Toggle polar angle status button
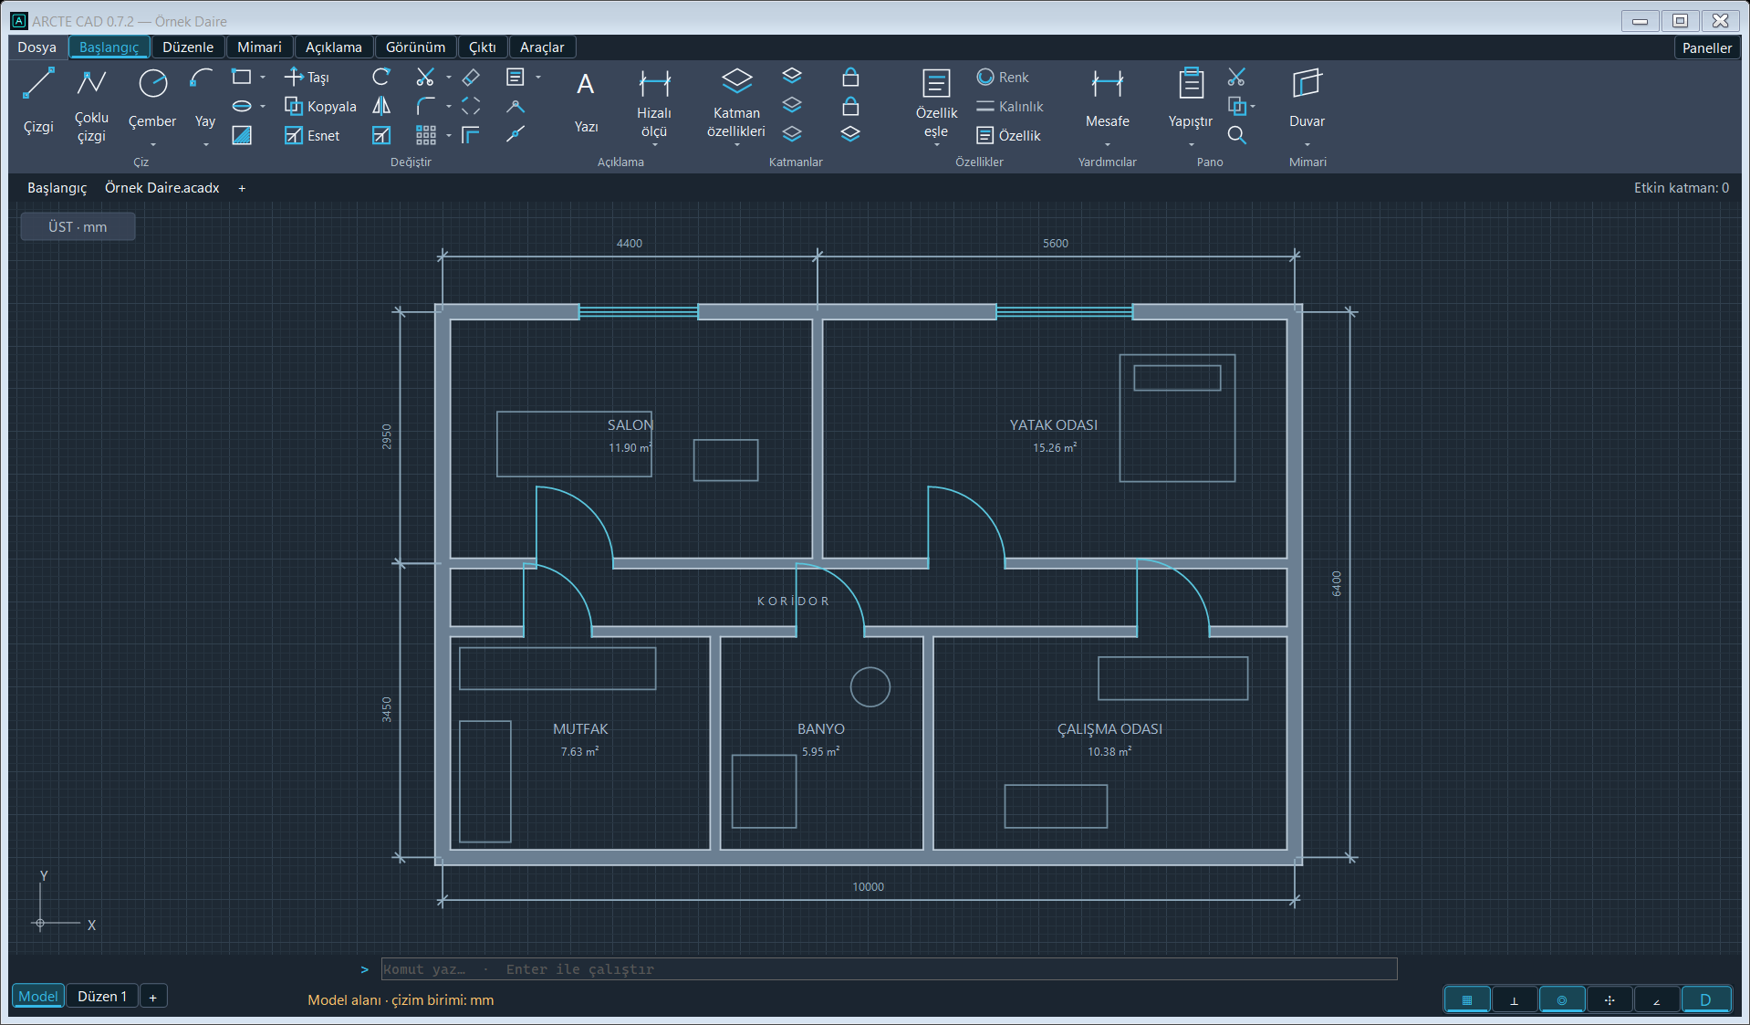 (x=1657, y=999)
